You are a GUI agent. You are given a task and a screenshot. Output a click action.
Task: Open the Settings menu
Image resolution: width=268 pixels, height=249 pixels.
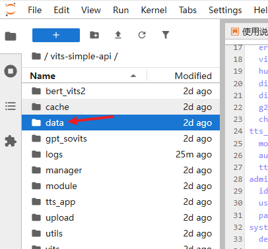click(225, 10)
